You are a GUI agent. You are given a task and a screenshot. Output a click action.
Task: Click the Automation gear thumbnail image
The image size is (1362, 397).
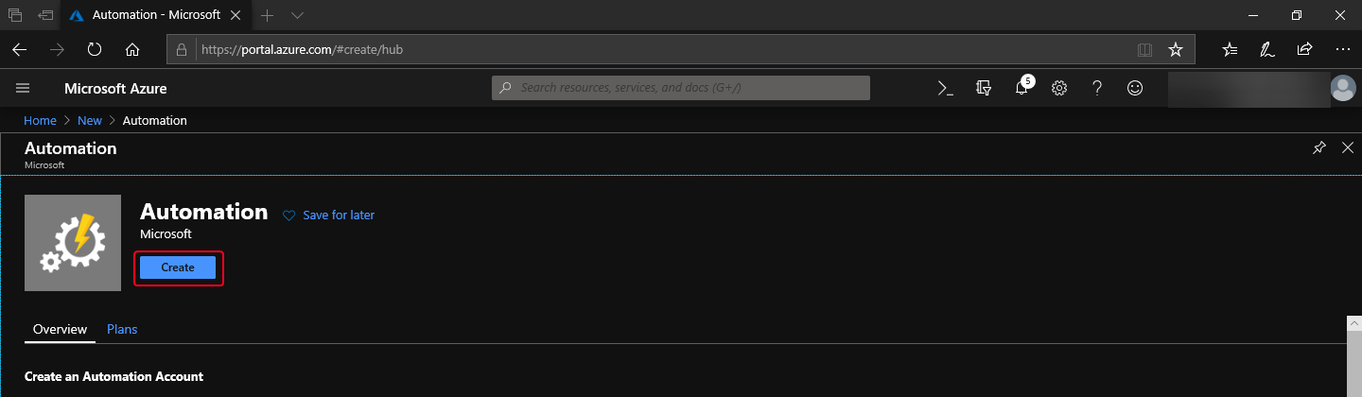coord(73,243)
